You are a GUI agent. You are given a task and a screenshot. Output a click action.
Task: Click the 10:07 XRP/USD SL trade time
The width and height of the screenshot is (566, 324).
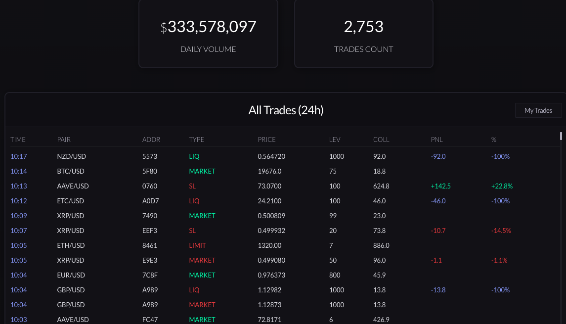(x=18, y=231)
